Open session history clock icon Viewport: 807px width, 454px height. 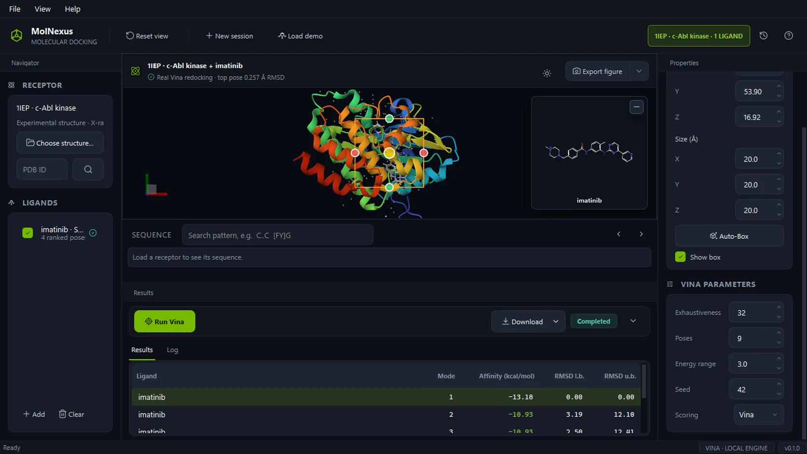764,36
